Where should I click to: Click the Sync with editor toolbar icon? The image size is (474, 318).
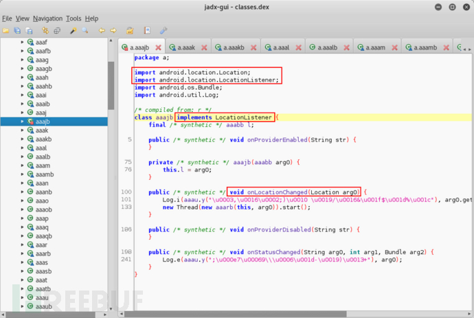point(45,31)
